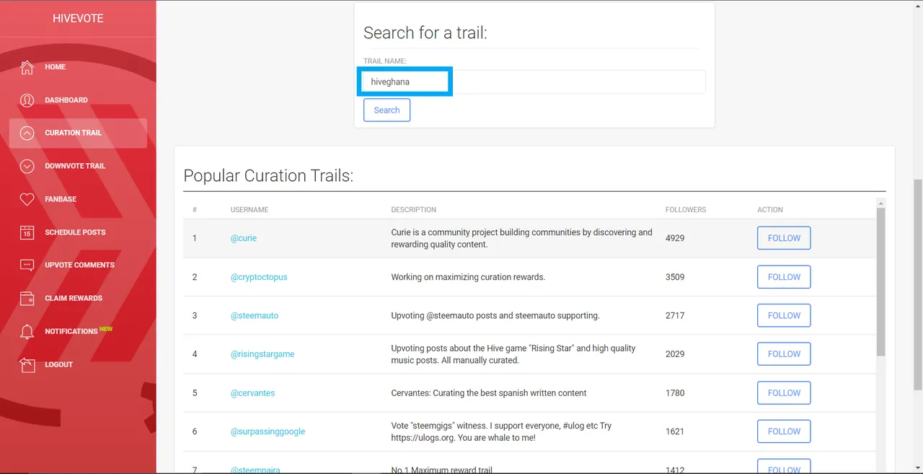The image size is (923, 474).
Task: Open the @cryptoctopus username link
Action: (259, 277)
